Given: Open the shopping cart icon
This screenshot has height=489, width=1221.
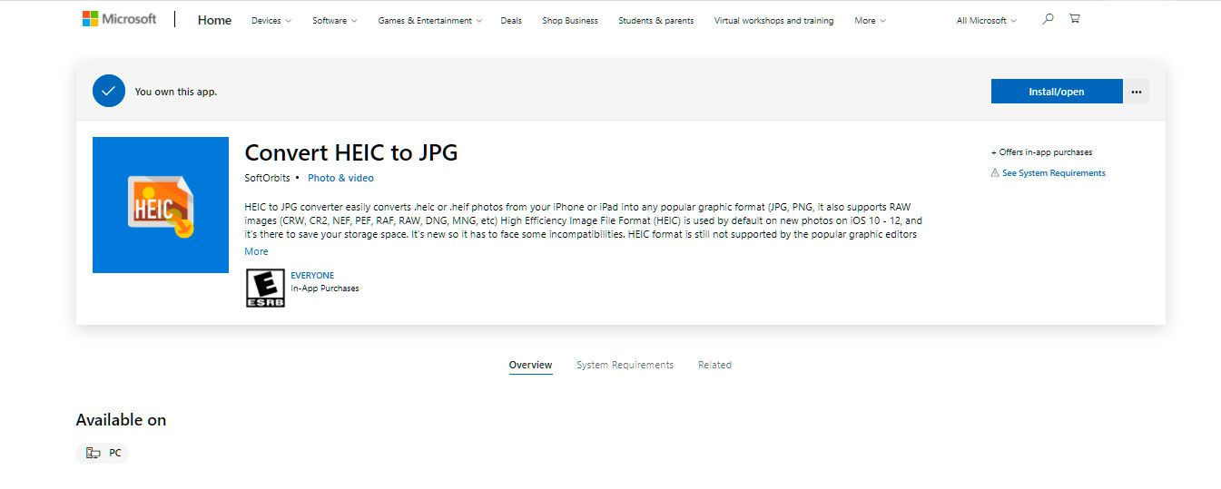Looking at the screenshot, I should 1075,19.
